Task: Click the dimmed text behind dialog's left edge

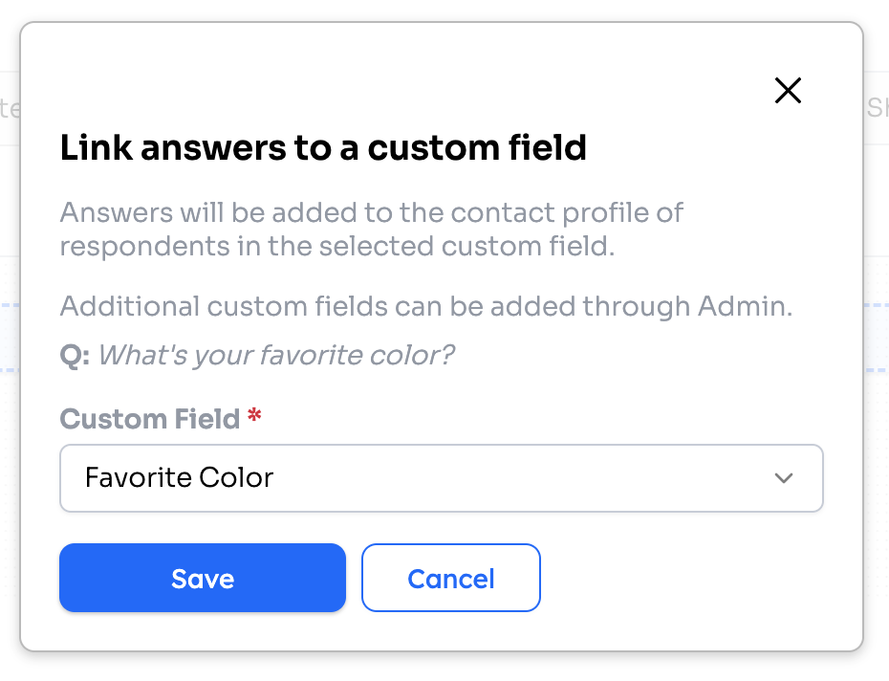Action: tap(10, 108)
